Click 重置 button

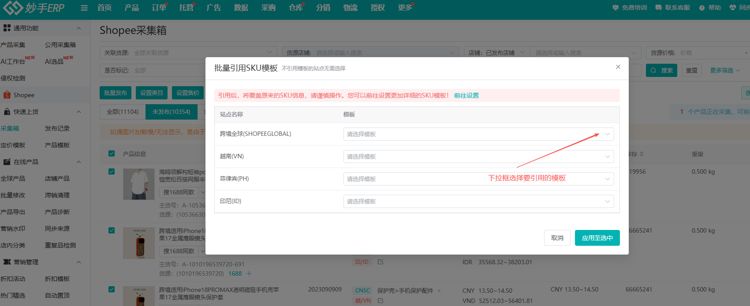[692, 70]
